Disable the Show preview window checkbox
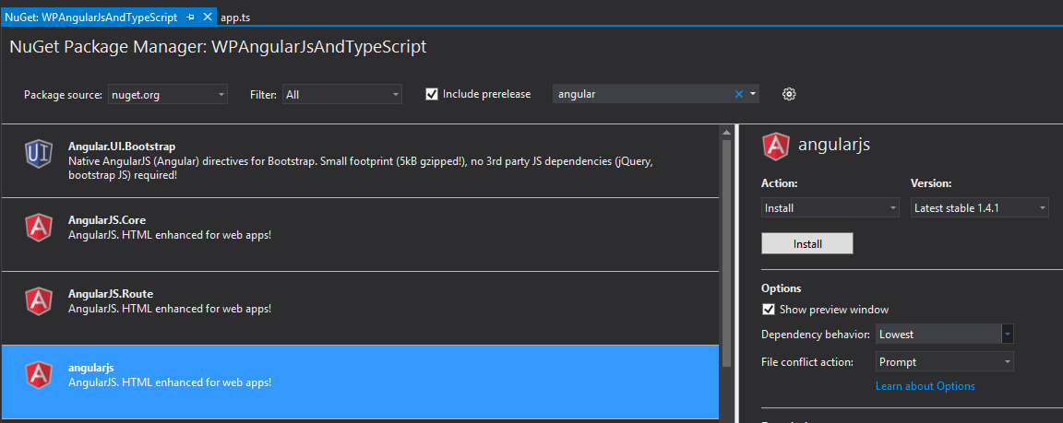Image resolution: width=1063 pixels, height=423 pixels. [x=769, y=310]
